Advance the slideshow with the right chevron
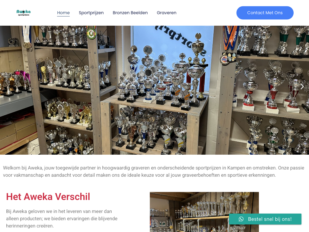309x232 pixels. click(302, 86)
